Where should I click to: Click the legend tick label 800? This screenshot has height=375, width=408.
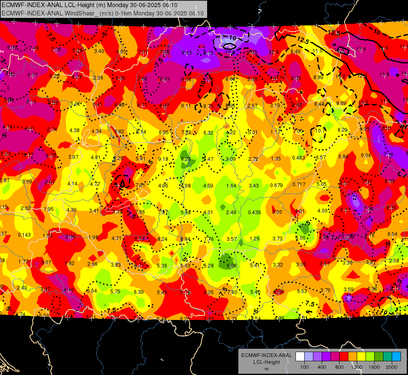(339, 367)
